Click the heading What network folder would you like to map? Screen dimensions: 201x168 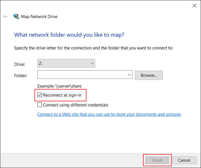tap(69, 35)
